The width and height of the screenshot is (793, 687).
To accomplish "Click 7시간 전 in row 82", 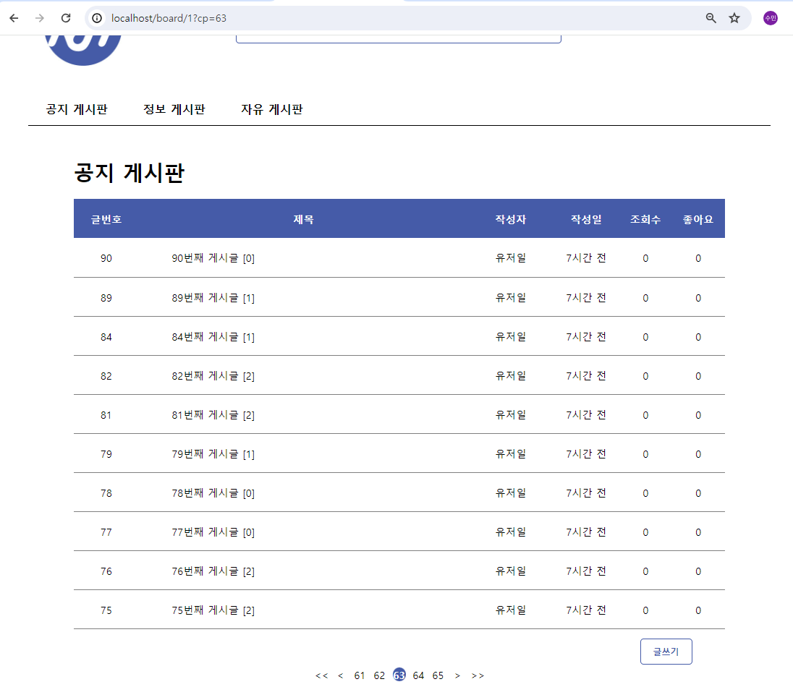I will pos(586,375).
